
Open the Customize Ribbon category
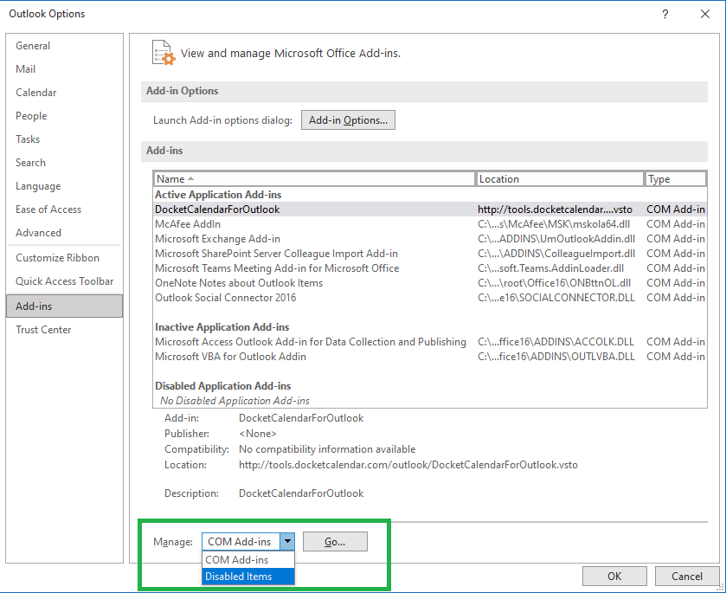point(64,258)
